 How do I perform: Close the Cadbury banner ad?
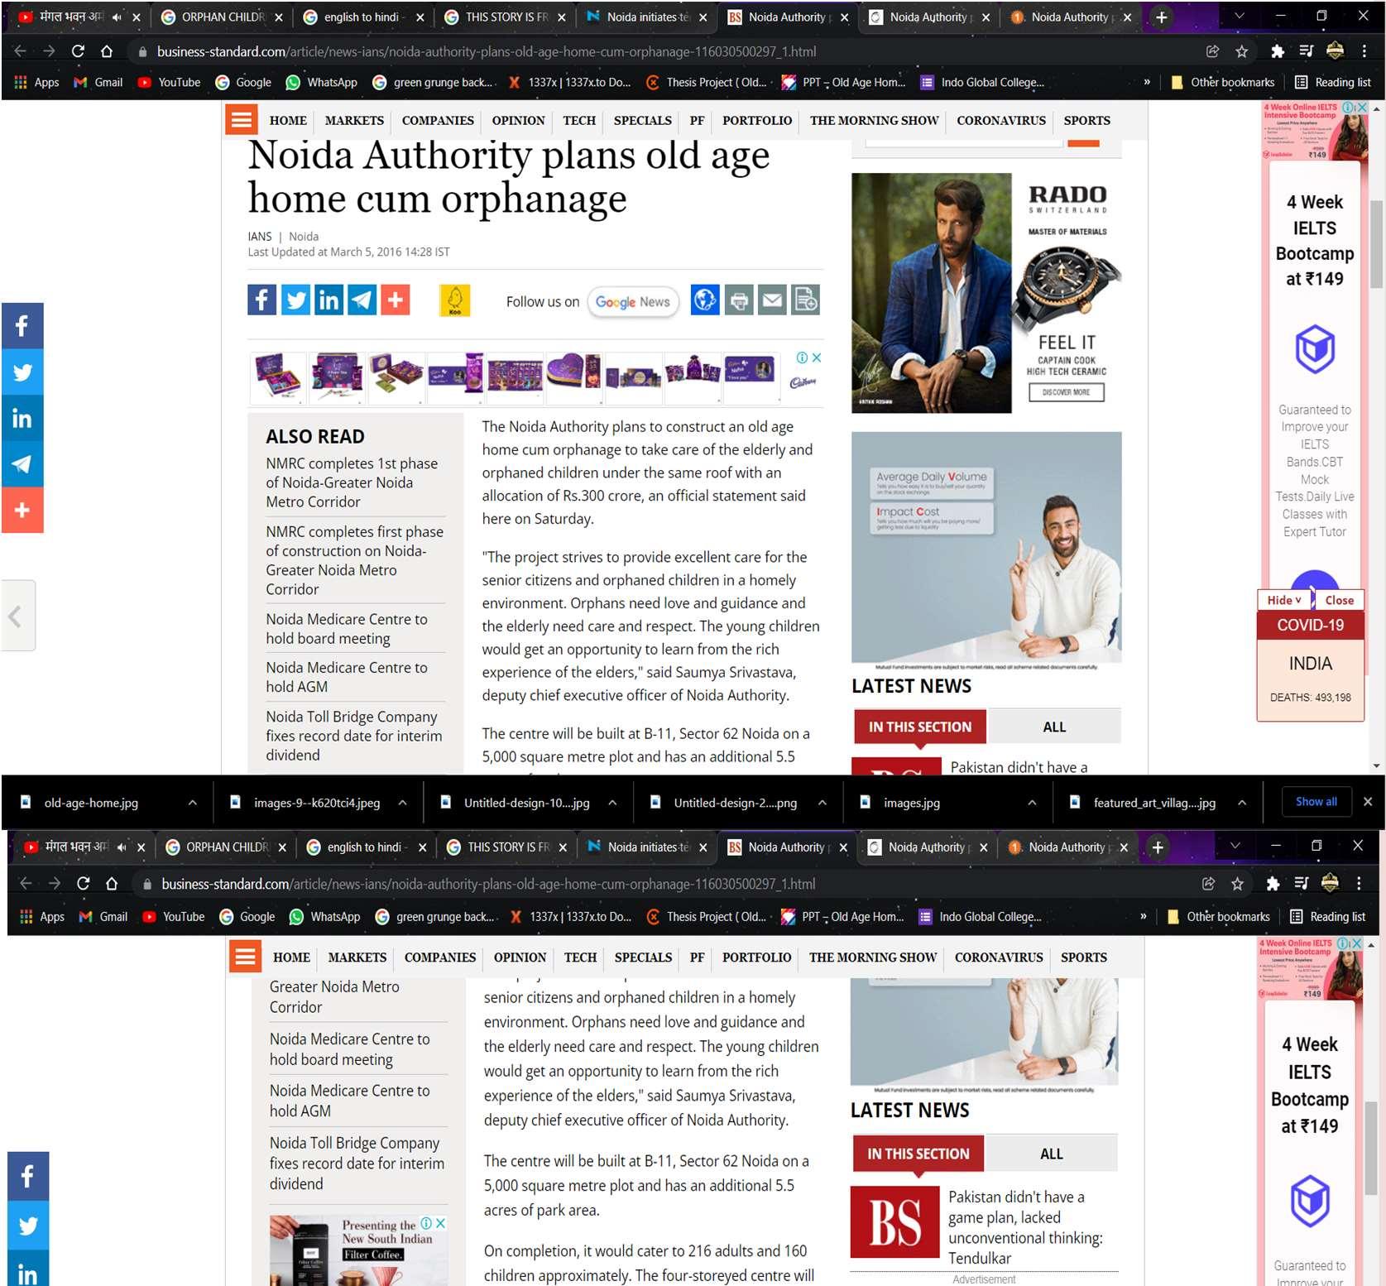(x=817, y=357)
